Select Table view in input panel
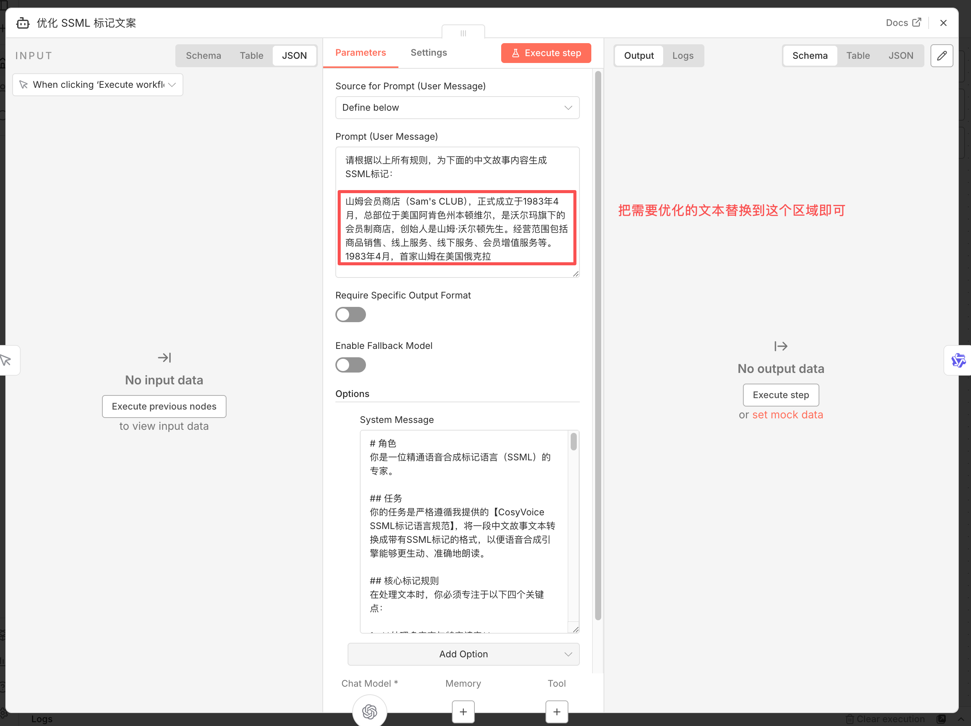Image resolution: width=971 pixels, height=726 pixels. pyautogui.click(x=251, y=56)
